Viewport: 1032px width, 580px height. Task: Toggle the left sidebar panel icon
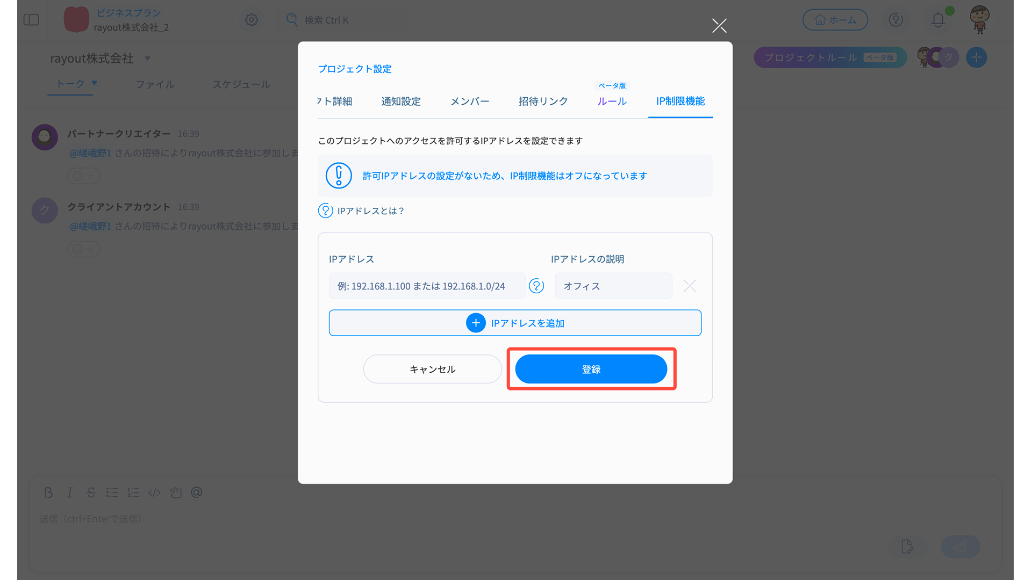31,20
